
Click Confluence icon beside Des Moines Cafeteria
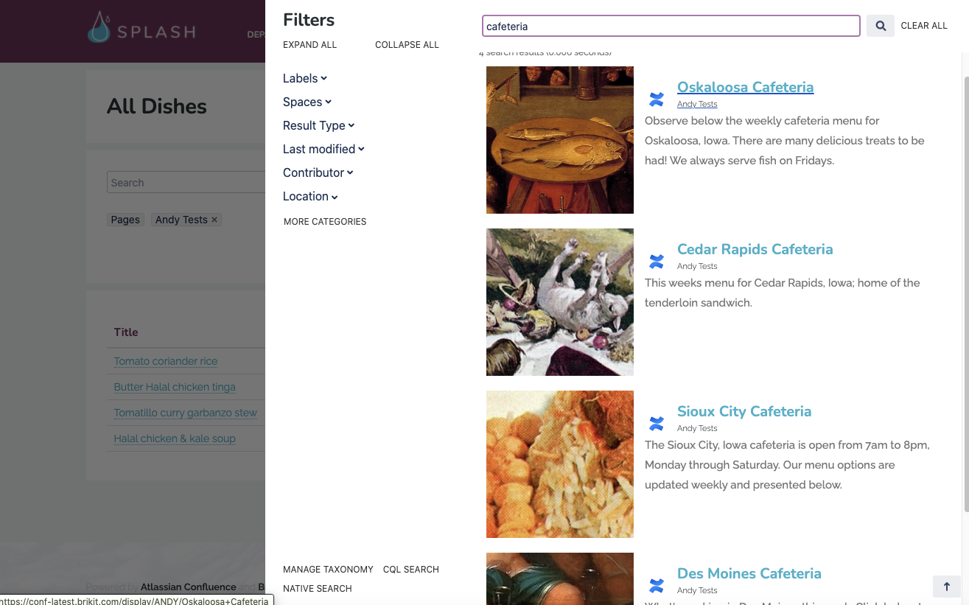(657, 586)
